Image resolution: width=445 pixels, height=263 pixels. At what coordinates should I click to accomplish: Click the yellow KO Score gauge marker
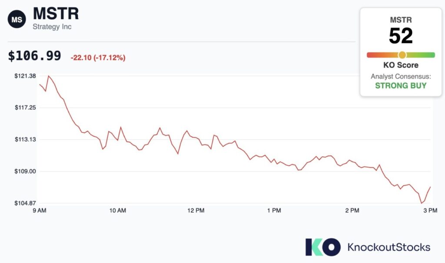click(x=402, y=55)
